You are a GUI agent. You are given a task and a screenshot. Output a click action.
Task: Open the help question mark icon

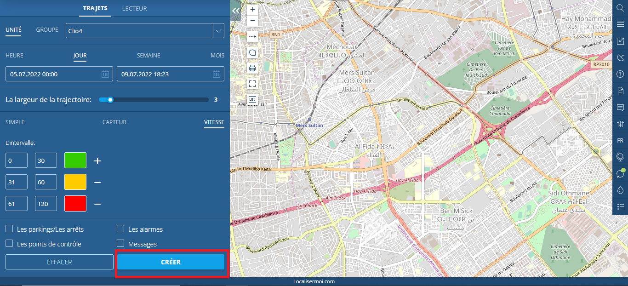point(620,74)
